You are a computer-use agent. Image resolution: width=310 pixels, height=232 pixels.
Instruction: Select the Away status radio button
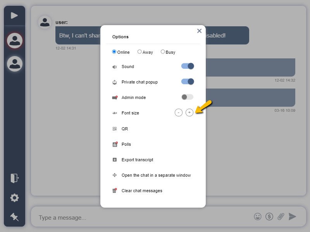pyautogui.click(x=139, y=52)
